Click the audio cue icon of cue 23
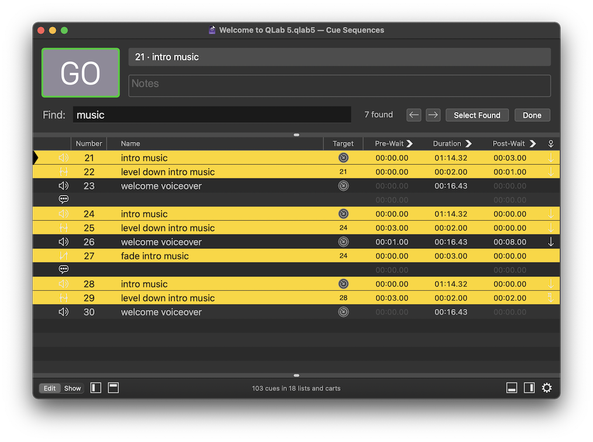 pos(64,186)
